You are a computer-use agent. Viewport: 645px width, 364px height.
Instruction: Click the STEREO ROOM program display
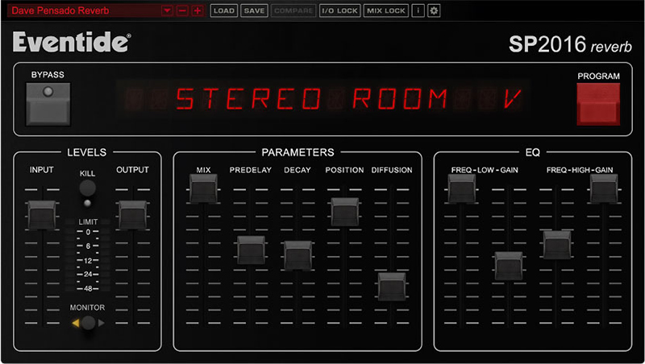coord(323,99)
